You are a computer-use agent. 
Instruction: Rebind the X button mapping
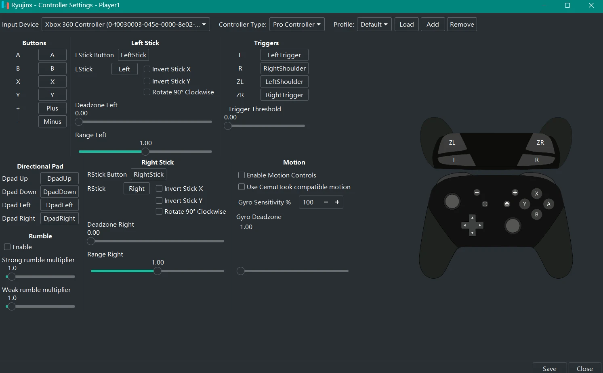point(53,81)
